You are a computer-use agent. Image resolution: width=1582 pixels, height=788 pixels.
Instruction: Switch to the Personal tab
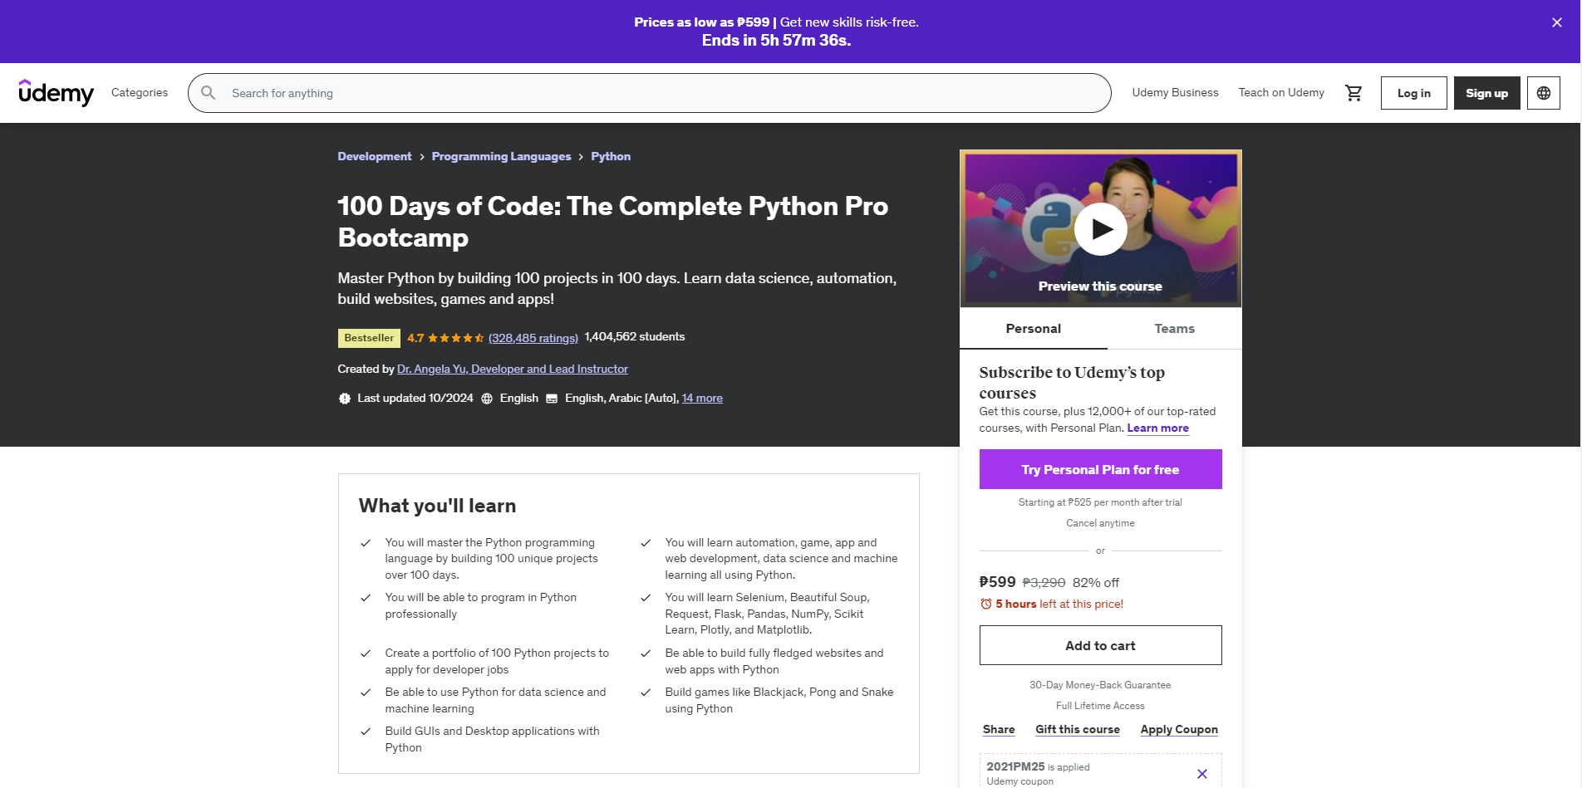tap(1033, 329)
